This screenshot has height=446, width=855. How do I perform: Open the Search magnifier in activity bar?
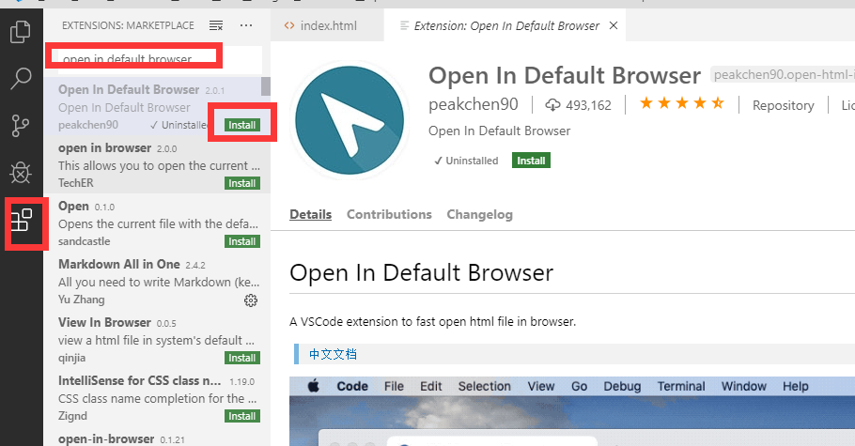(21, 79)
